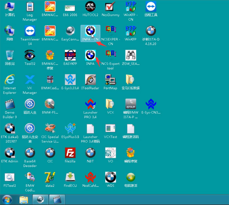The height and width of the screenshot is (205, 229).
Task: Select the CIC Special Service U... icon
Action: coord(50,133)
